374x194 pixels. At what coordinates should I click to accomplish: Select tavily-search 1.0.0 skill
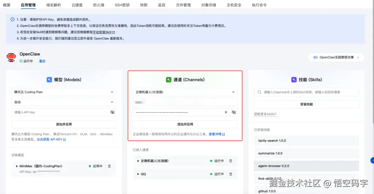pos(306,141)
